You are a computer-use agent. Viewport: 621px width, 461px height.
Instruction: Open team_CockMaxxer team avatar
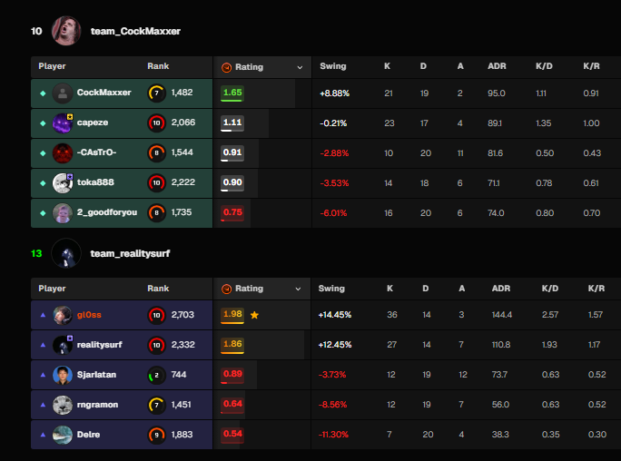pyautogui.click(x=66, y=31)
